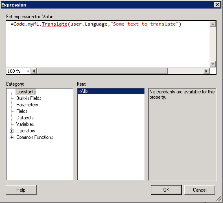Click inside the expression text editor

pyautogui.click(x=108, y=44)
